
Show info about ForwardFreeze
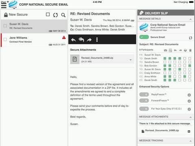(189, 101)
